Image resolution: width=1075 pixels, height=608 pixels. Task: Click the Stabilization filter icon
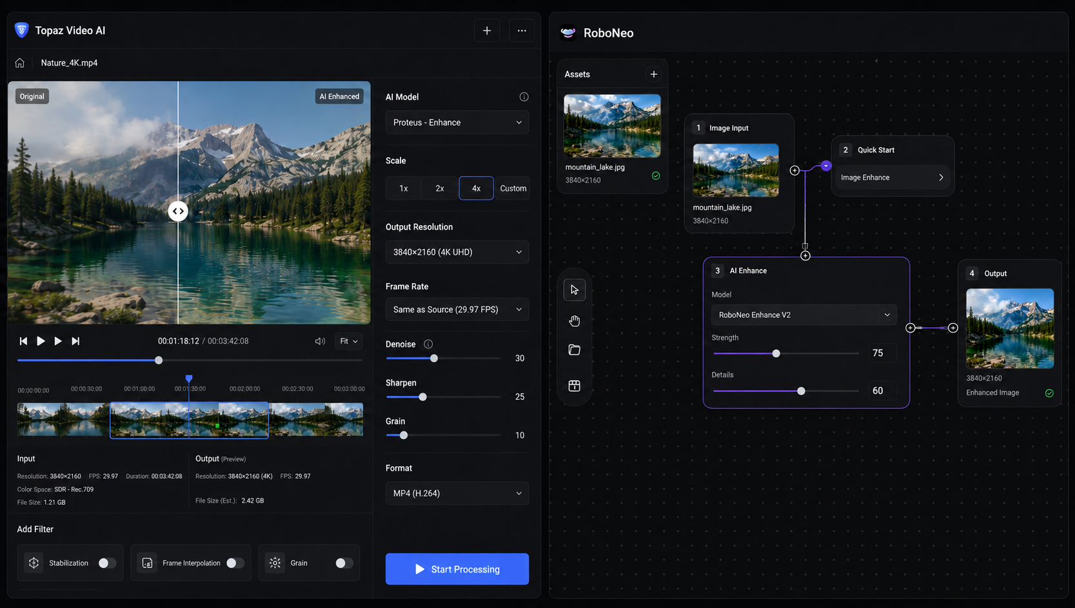(34, 563)
